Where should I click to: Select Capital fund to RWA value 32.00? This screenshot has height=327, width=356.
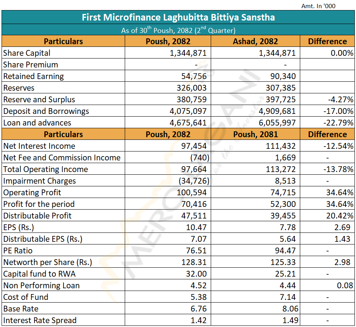(197, 274)
